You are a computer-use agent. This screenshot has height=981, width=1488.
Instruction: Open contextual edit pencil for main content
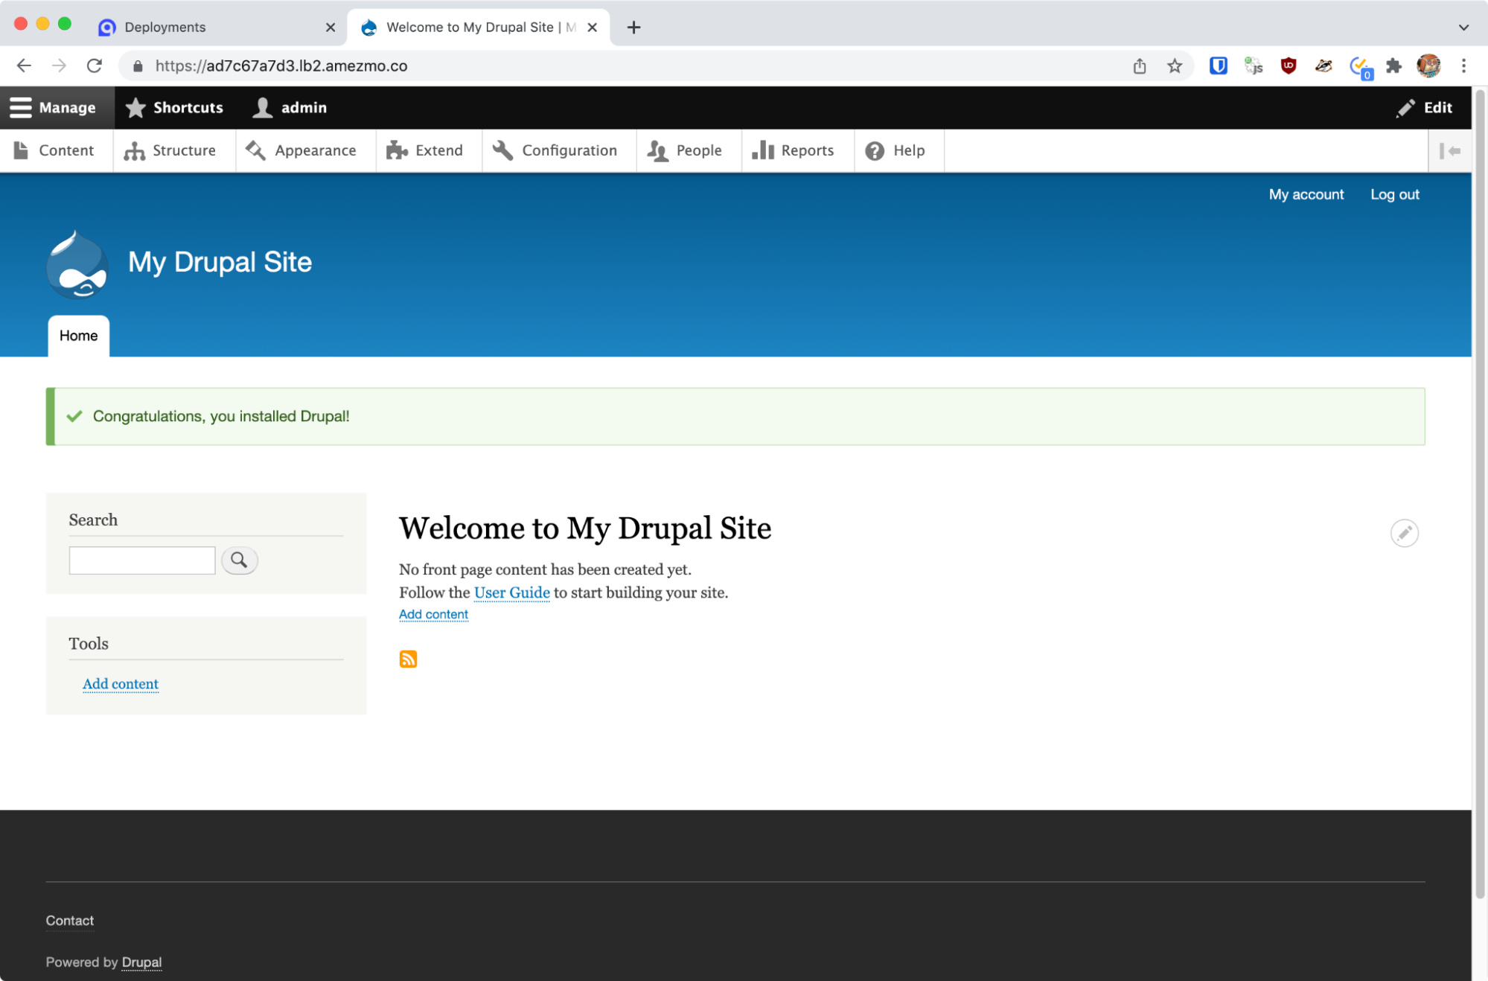tap(1404, 533)
